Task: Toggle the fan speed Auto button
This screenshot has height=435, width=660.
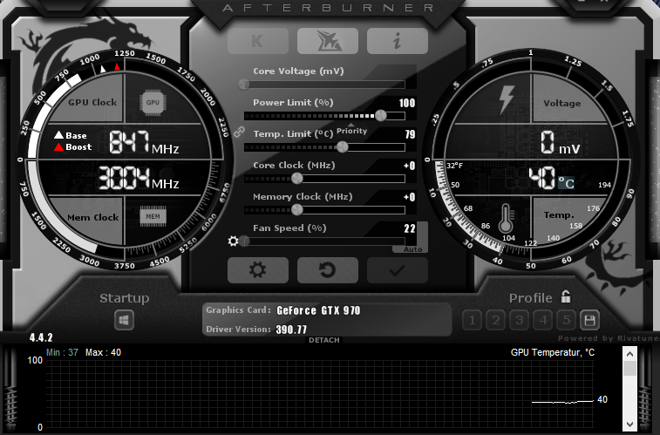Action: click(413, 249)
